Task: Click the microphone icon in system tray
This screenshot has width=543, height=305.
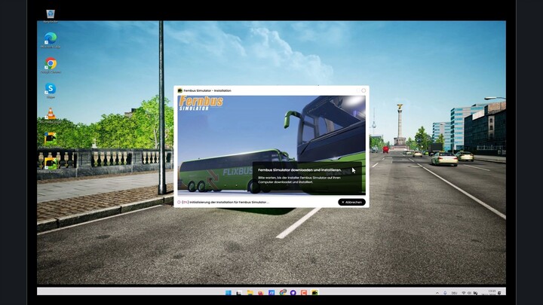Action: click(x=445, y=293)
